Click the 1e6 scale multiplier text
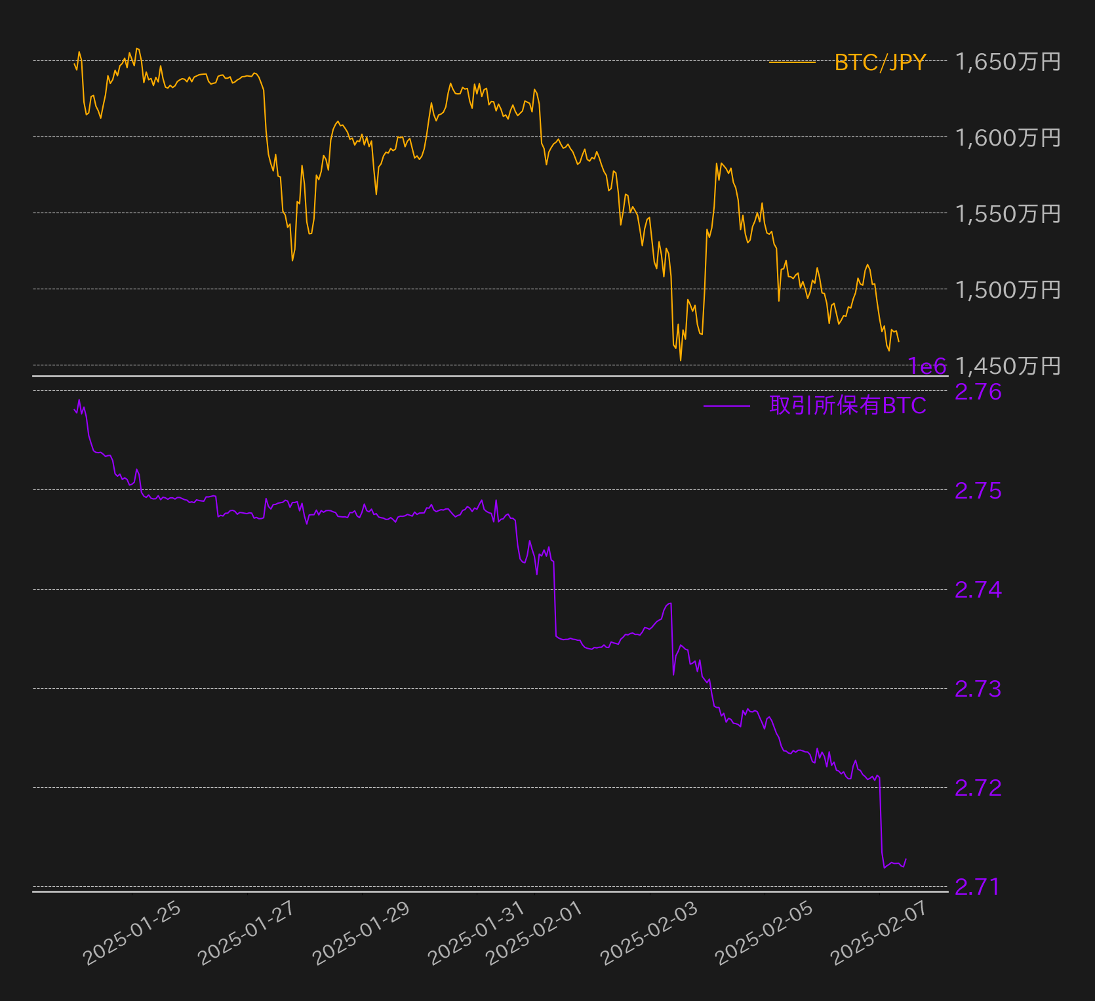 tap(927, 366)
